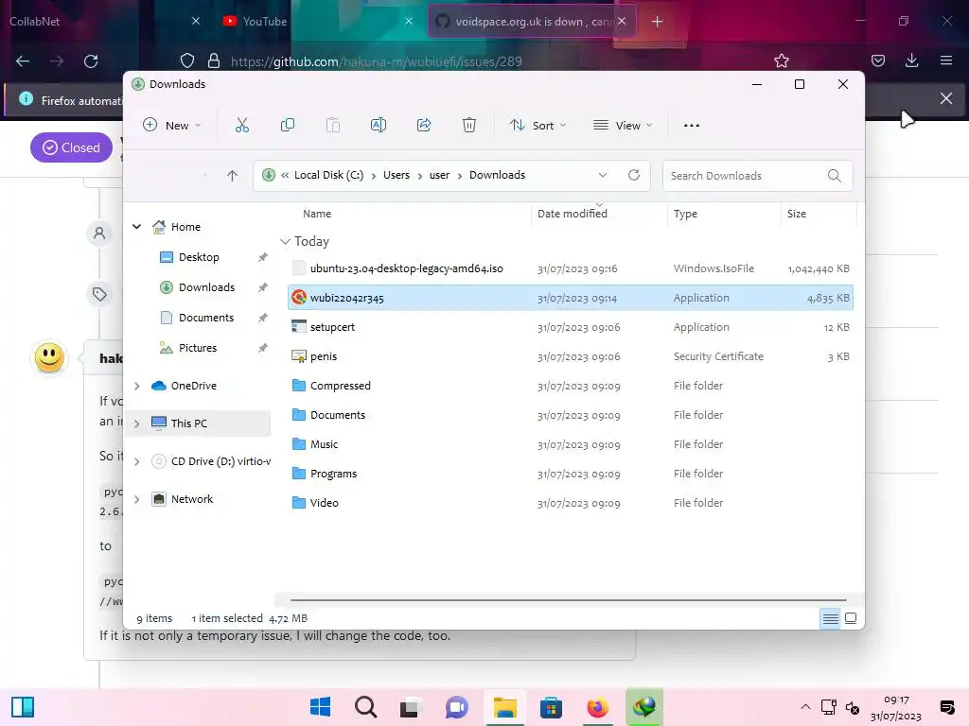
Task: Select Desktop in navigation pane
Action: (199, 257)
